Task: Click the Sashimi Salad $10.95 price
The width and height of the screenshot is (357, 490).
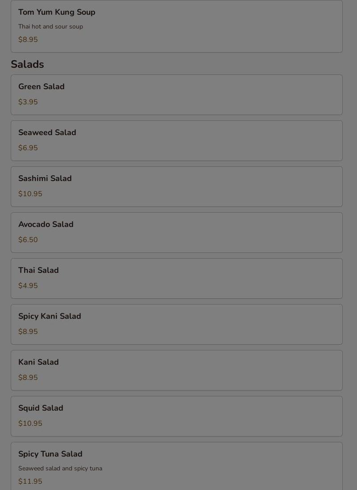Action: 30,194
